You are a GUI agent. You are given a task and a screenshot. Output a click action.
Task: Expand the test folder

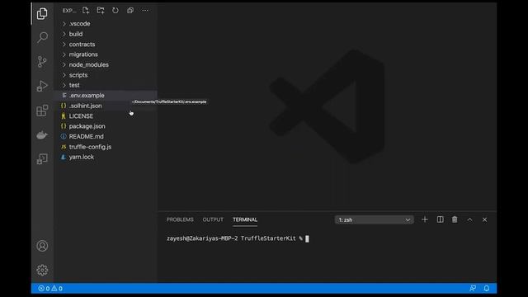(x=106, y=85)
